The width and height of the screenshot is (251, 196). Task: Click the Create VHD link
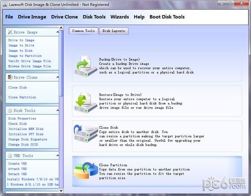pyautogui.click(x=18, y=163)
